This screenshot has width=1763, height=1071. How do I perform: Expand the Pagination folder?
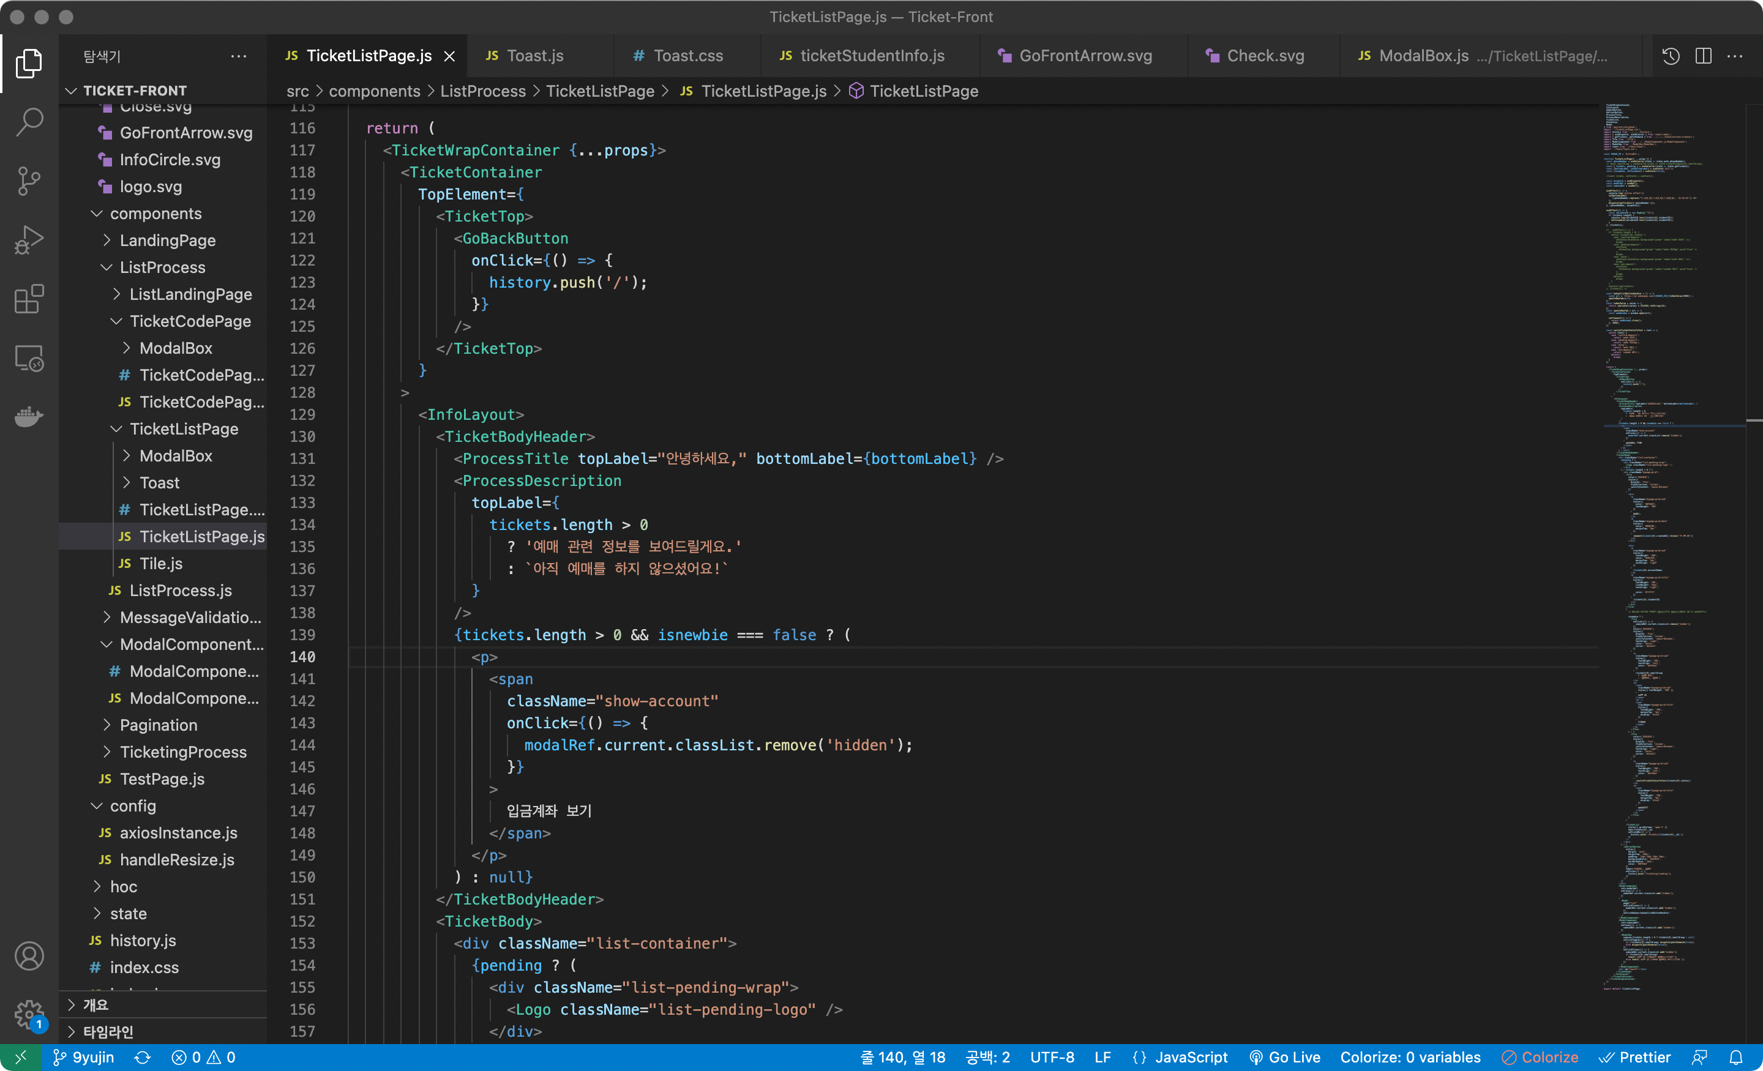[158, 725]
